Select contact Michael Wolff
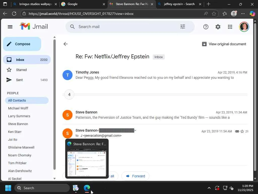 click(18, 108)
